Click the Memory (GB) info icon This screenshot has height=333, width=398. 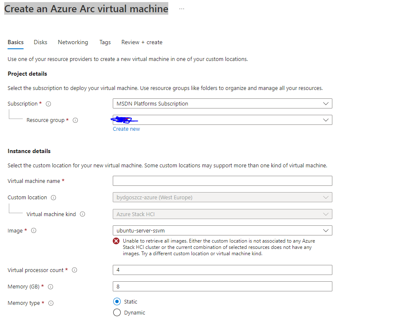50,286
